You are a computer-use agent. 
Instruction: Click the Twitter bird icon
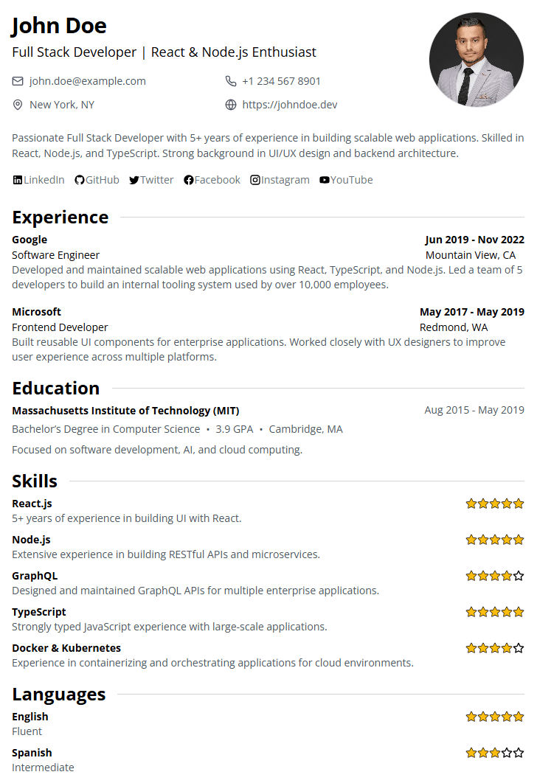134,180
